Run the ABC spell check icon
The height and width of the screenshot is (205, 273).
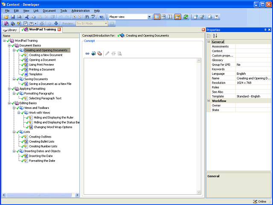(93, 17)
